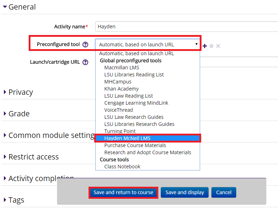Collapse the General section
The width and height of the screenshot is (278, 209).
(x=19, y=7)
